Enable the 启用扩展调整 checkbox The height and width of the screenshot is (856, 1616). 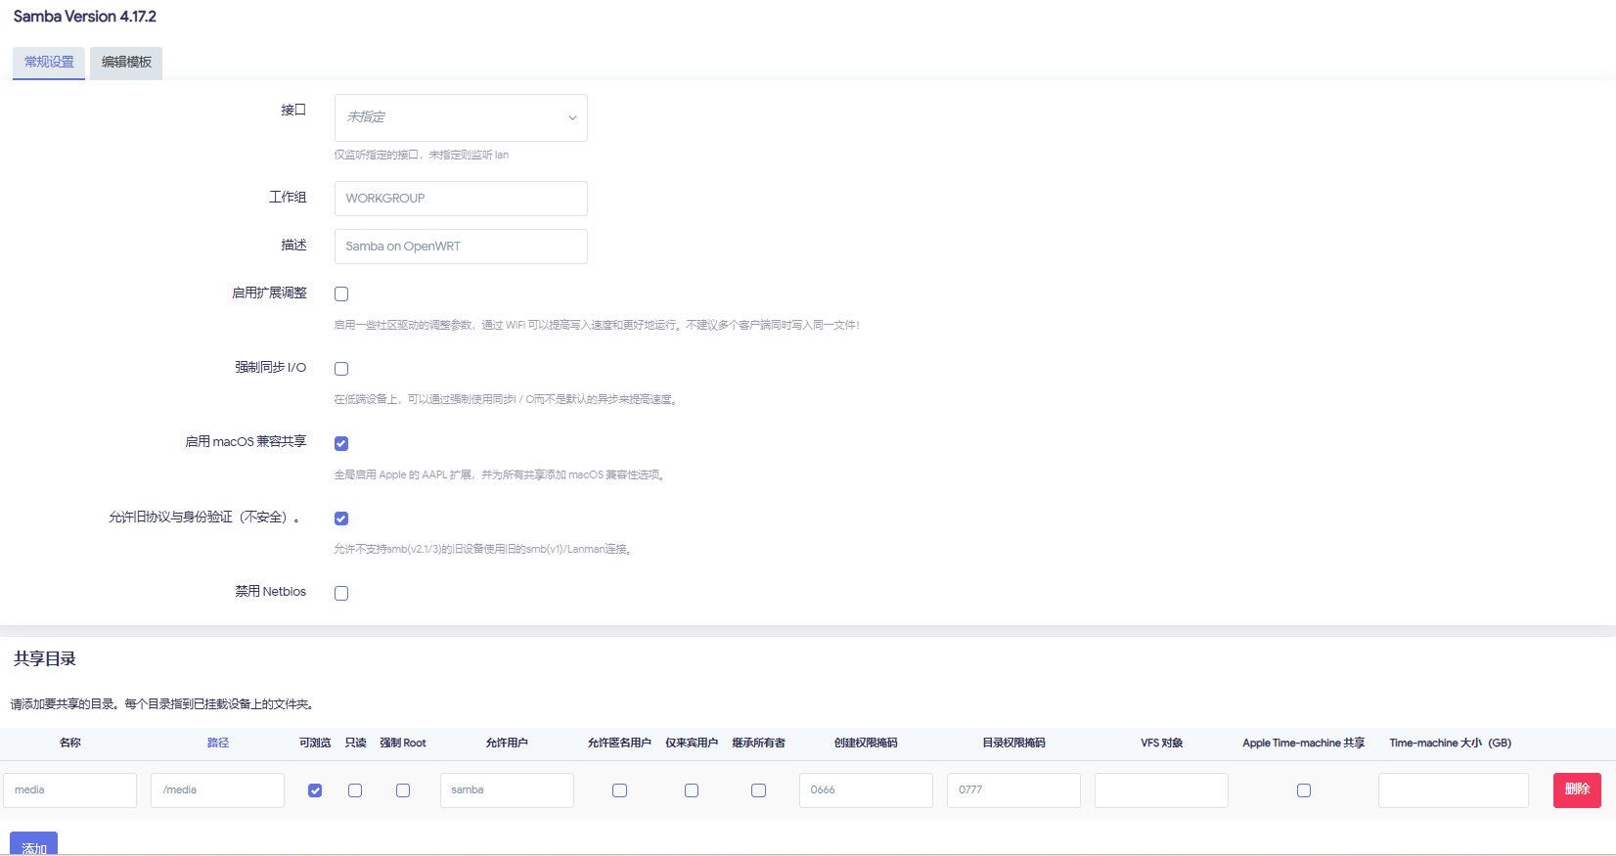[341, 294]
